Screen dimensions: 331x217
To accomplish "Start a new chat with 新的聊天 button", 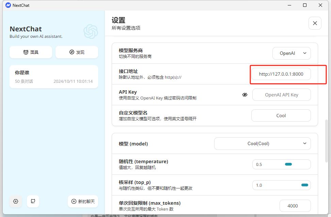I will 83,201.
